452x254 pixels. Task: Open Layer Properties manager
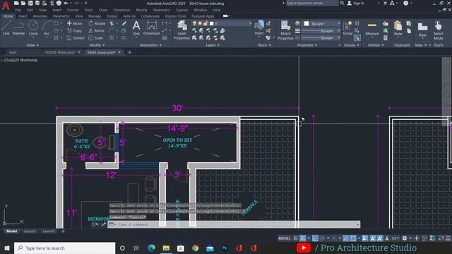[182, 30]
